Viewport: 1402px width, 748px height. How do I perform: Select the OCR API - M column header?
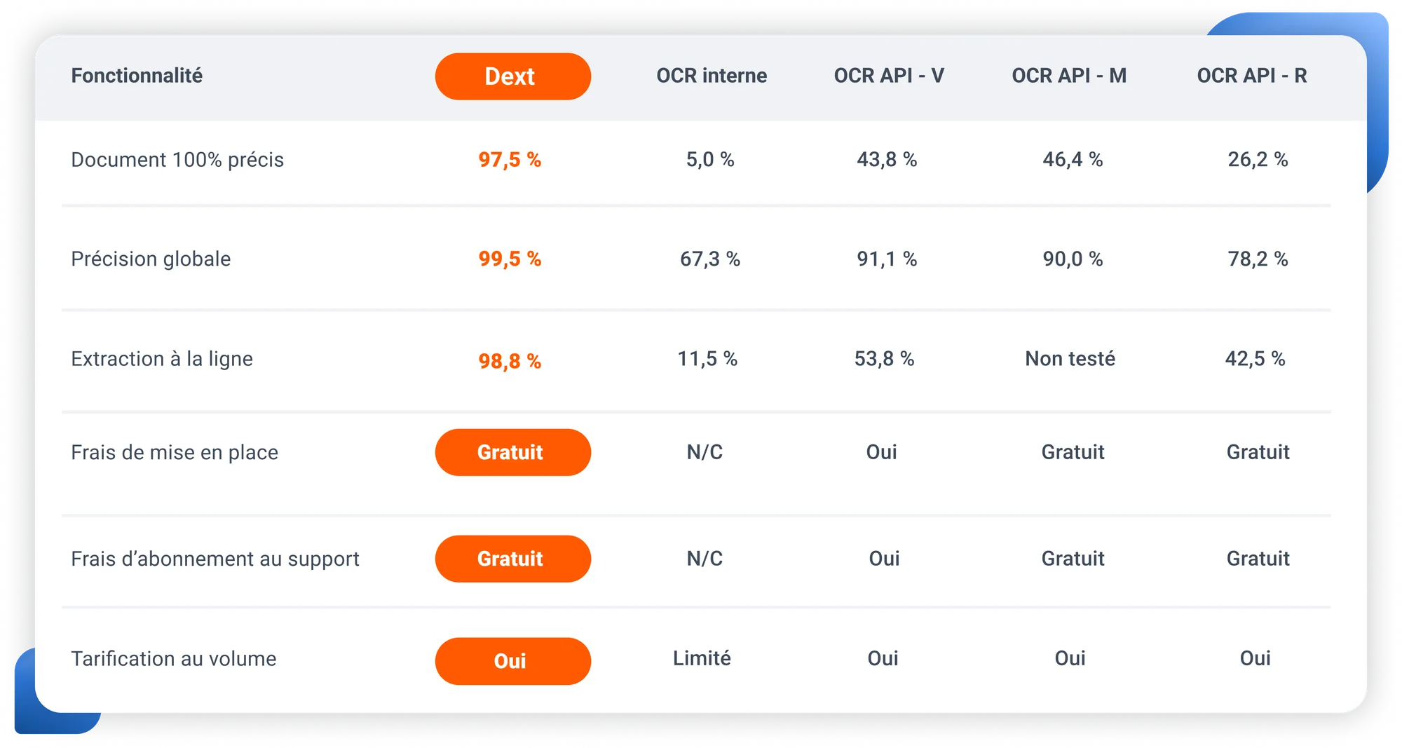tap(1069, 76)
